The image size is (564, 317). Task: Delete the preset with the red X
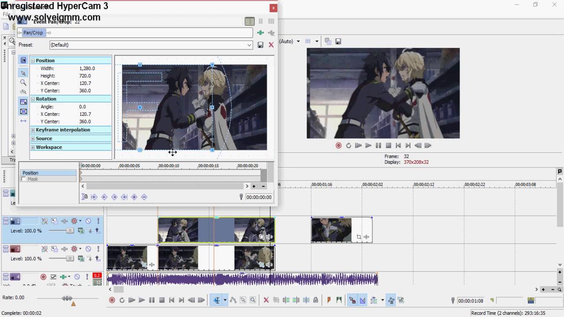[271, 45]
